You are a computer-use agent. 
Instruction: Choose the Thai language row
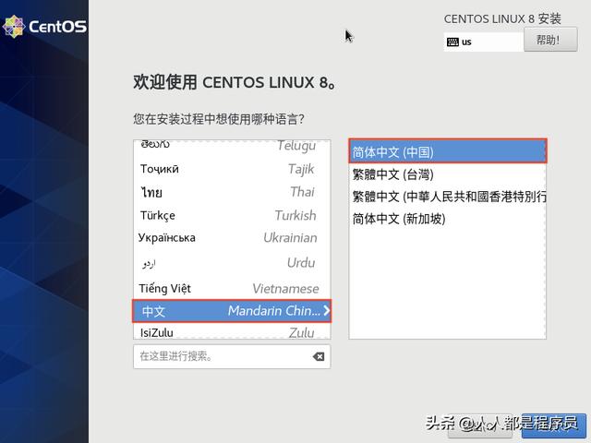[x=232, y=192]
